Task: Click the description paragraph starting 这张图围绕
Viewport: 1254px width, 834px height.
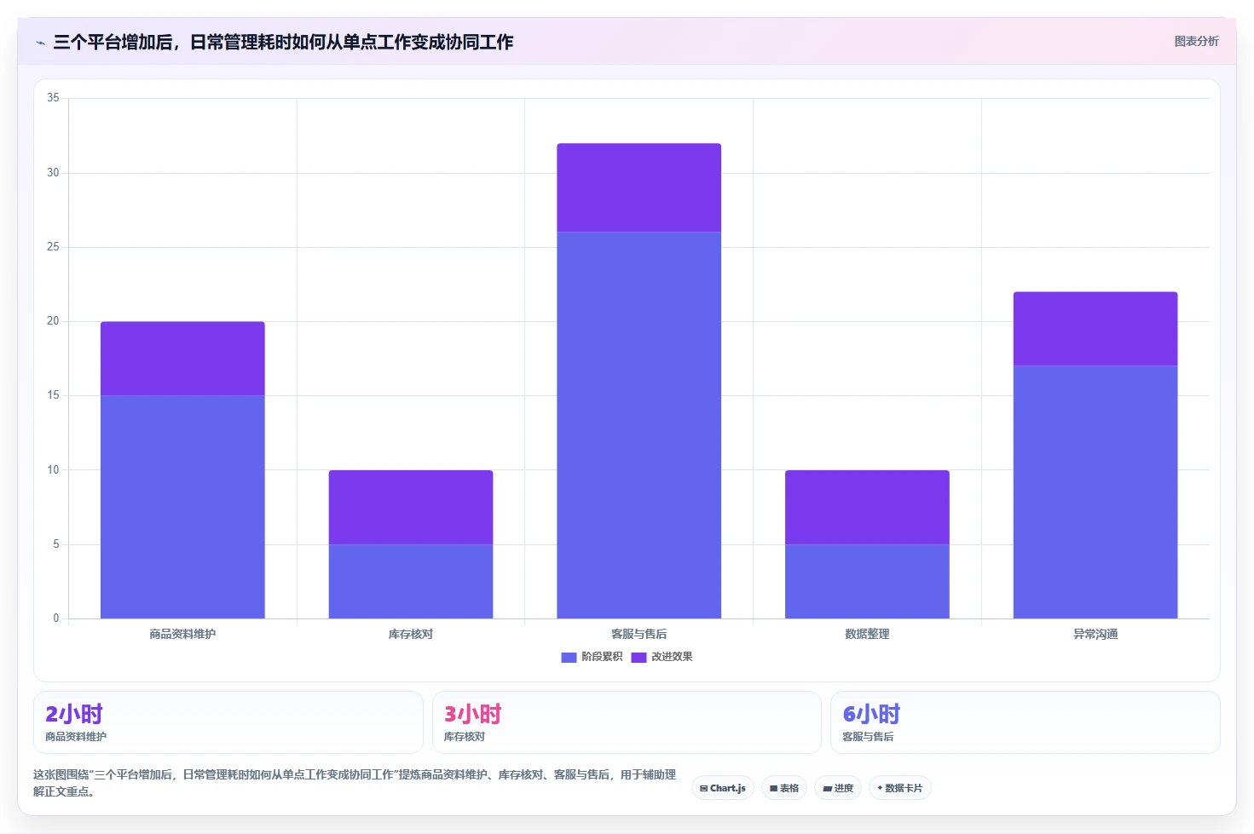Action: [x=355, y=783]
